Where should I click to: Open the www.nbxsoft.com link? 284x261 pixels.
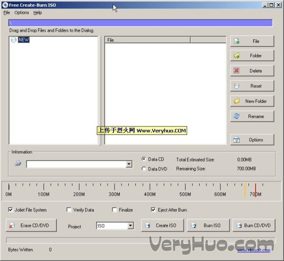point(254,250)
